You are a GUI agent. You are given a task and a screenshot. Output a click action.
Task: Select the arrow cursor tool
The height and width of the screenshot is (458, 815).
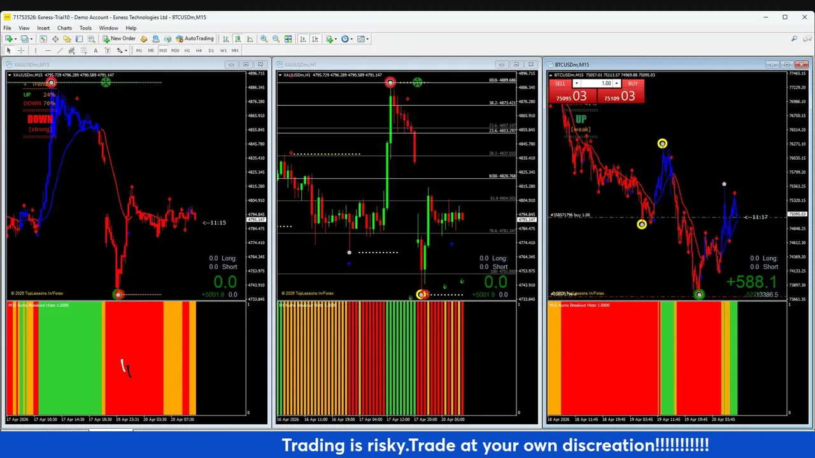click(x=9, y=50)
